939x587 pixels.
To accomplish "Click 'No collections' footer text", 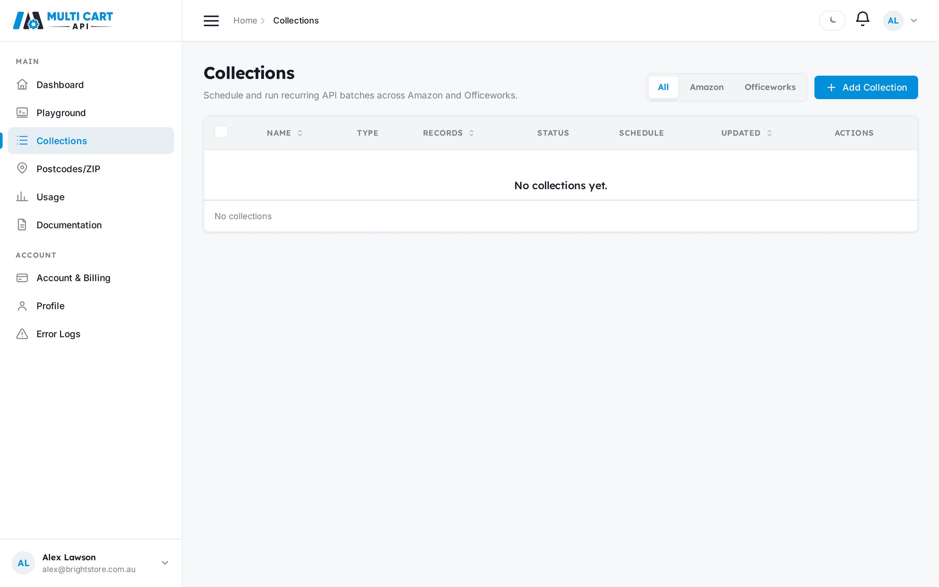I will pyautogui.click(x=243, y=216).
